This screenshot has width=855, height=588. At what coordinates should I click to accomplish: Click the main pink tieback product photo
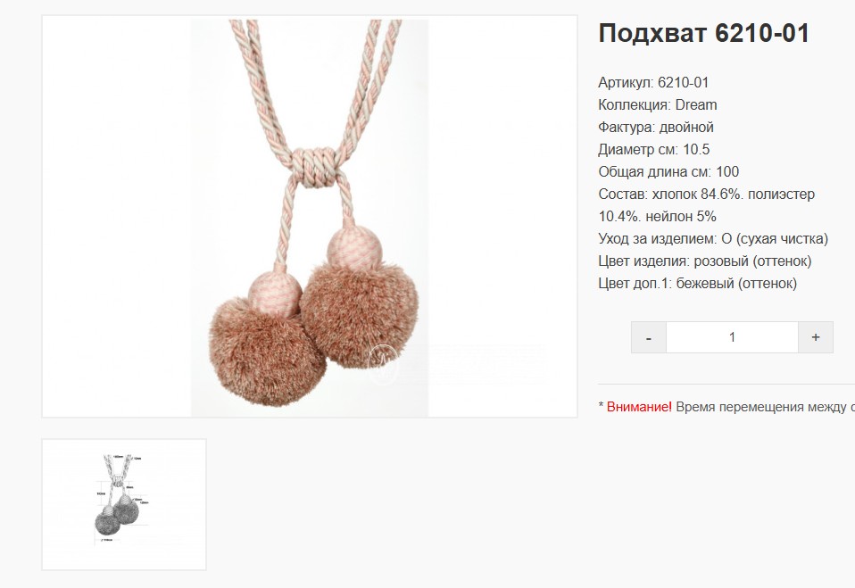pyautogui.click(x=310, y=216)
